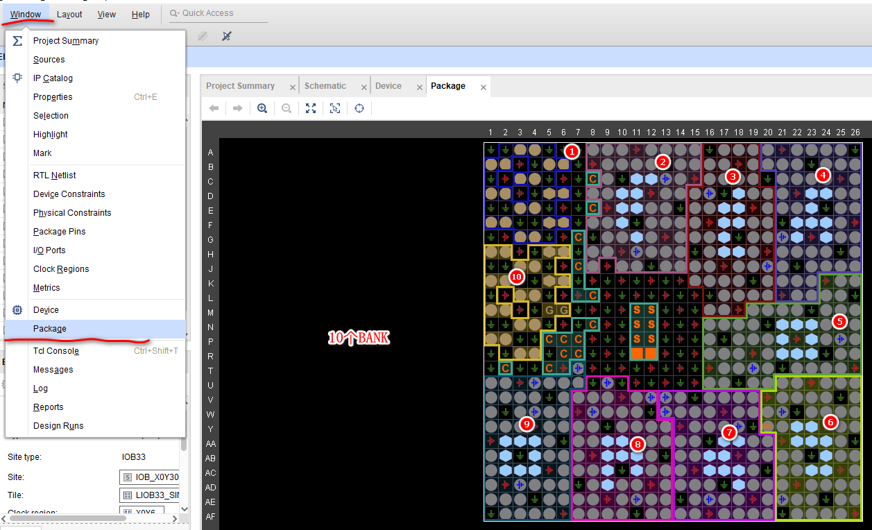872x530 pixels.
Task: Select Mark menu entry
Action: (95, 153)
